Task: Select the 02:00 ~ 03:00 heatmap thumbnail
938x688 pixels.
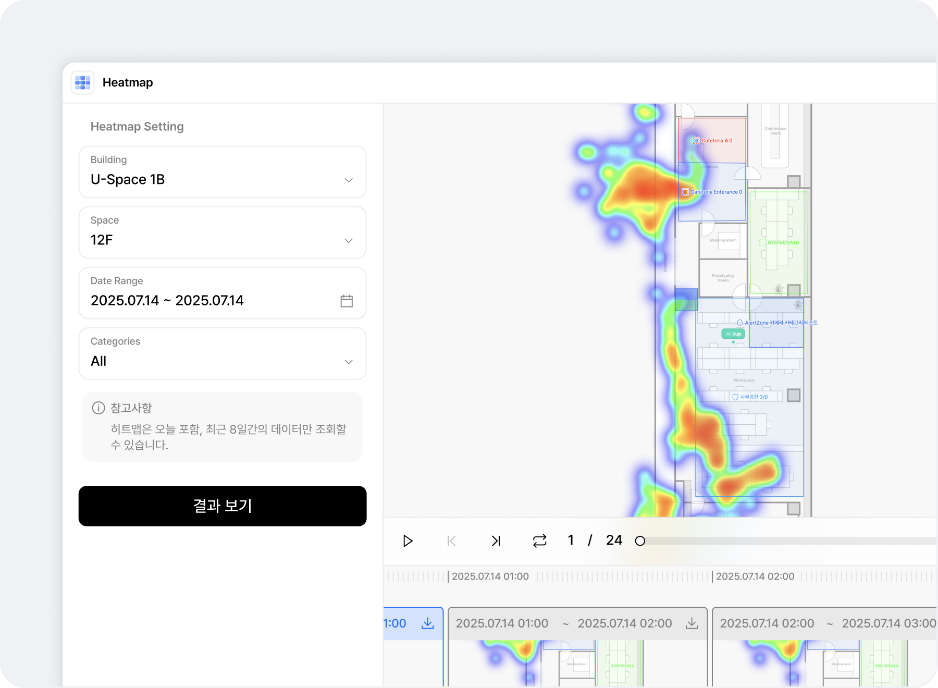Action: click(x=823, y=662)
